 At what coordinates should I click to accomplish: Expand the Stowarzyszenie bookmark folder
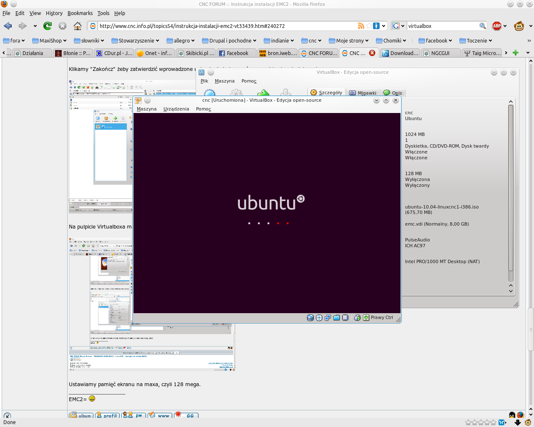pos(135,40)
